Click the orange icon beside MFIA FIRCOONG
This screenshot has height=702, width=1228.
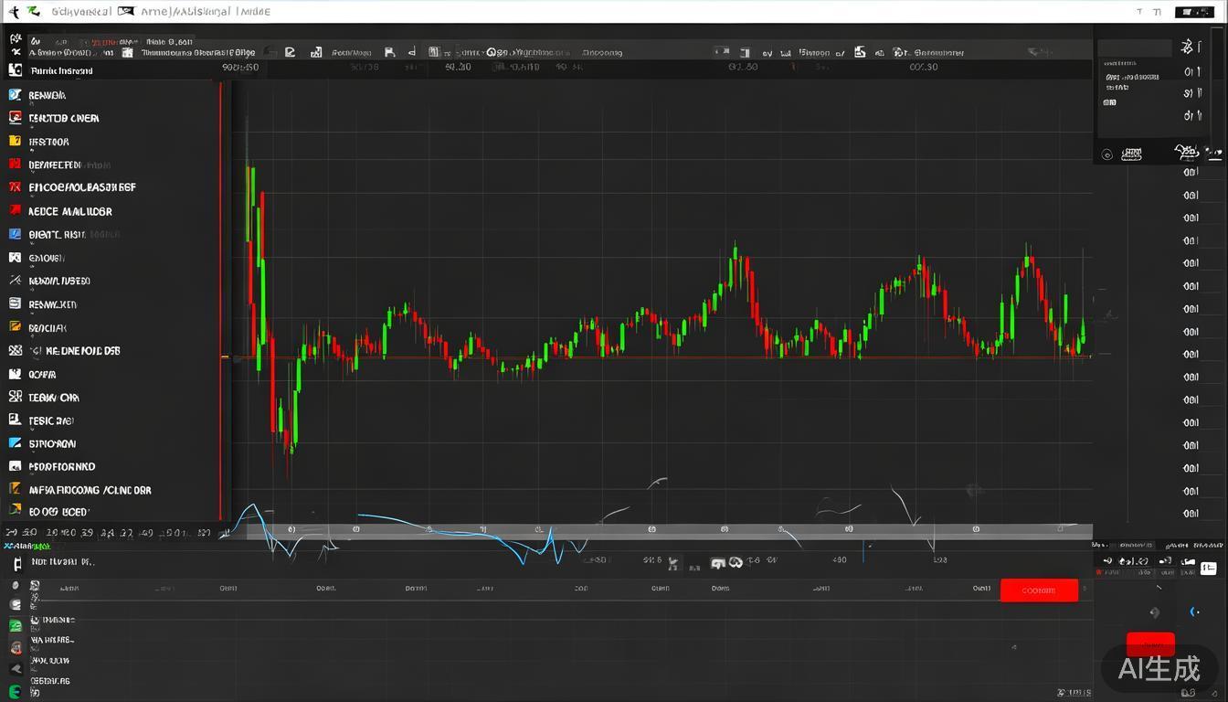[x=15, y=489]
